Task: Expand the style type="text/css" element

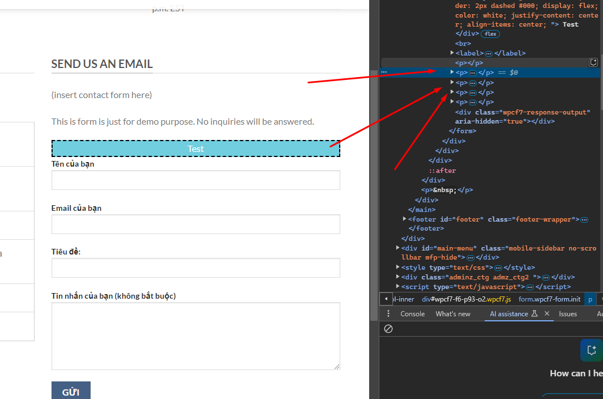Action: pyautogui.click(x=398, y=266)
